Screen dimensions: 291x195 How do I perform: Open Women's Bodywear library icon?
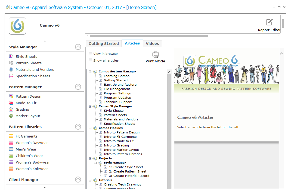[x=11, y=162]
